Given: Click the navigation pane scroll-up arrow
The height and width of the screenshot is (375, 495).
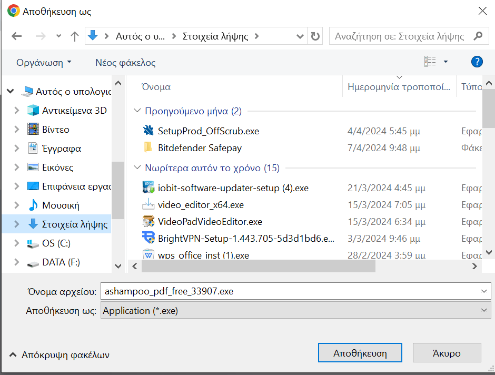Looking at the screenshot, I should coord(118,83).
